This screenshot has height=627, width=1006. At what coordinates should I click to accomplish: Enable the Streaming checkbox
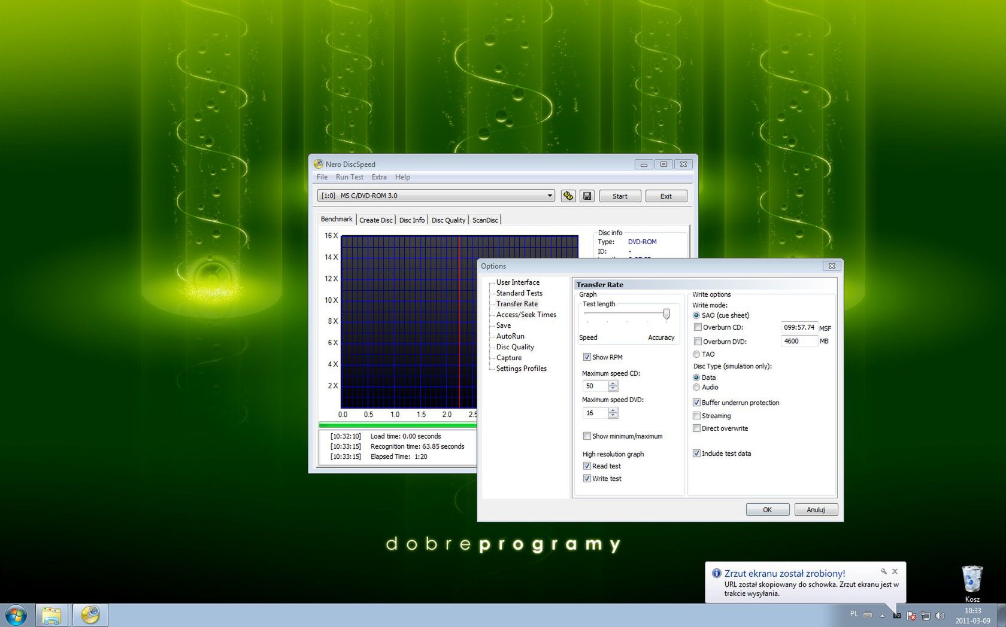click(696, 416)
